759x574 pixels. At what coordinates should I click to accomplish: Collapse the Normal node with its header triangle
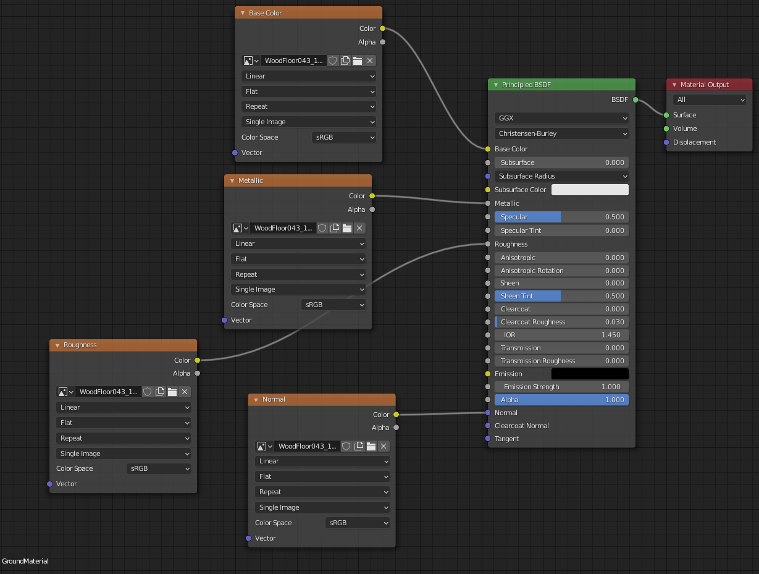[256, 400]
